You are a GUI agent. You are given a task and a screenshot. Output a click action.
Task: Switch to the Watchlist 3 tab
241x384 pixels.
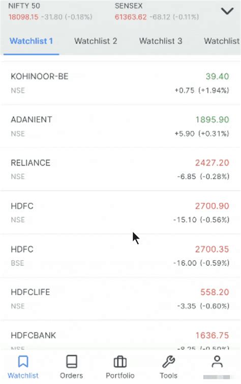161,41
